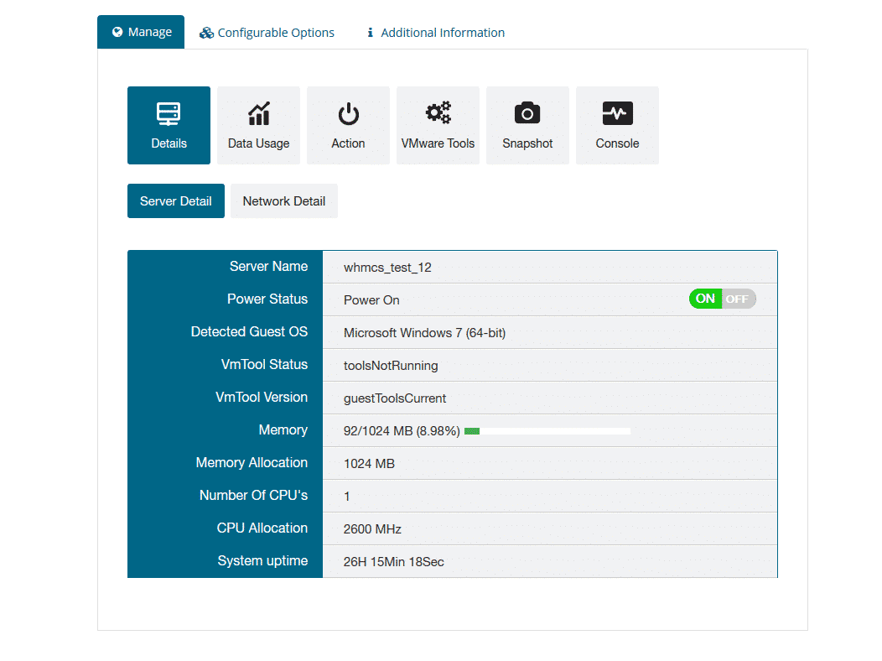Screen dimensions: 882x661
Task: Click the 2600 MHz CPU Allocation value
Action: 372,529
